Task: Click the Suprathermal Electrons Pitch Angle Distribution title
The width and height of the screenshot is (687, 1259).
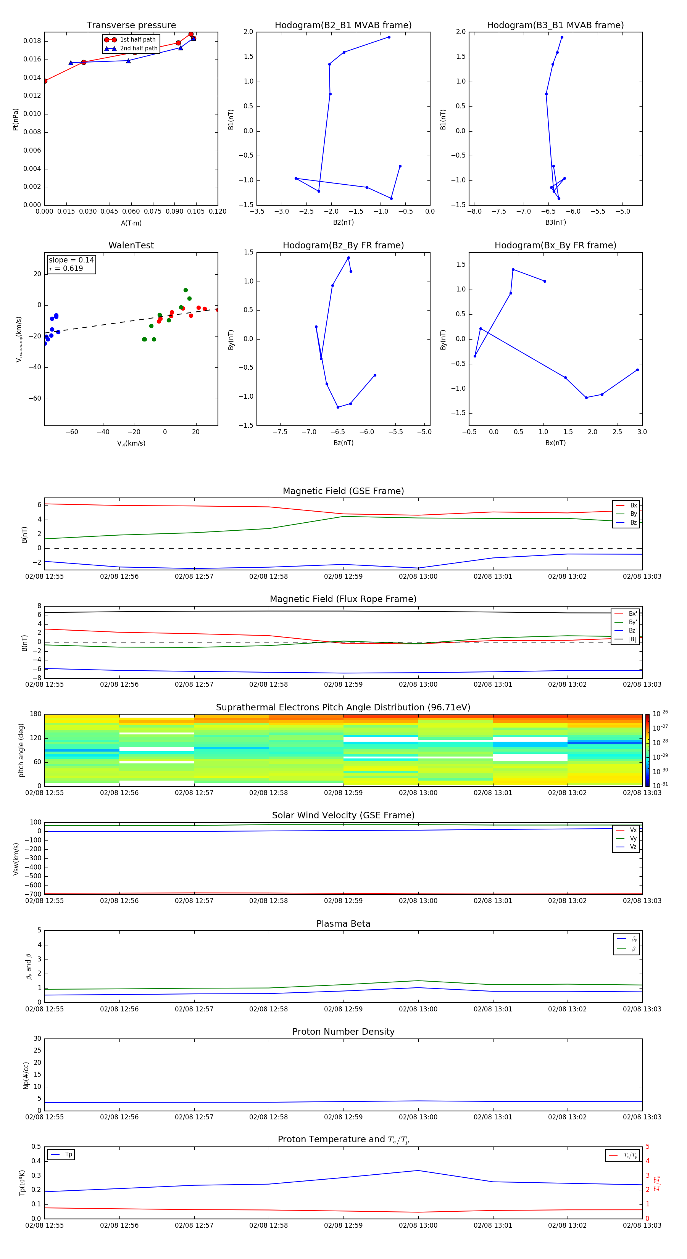Action: [x=343, y=708]
